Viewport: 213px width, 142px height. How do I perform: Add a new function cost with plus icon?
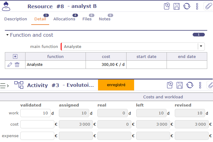pyautogui.click(x=15, y=56)
